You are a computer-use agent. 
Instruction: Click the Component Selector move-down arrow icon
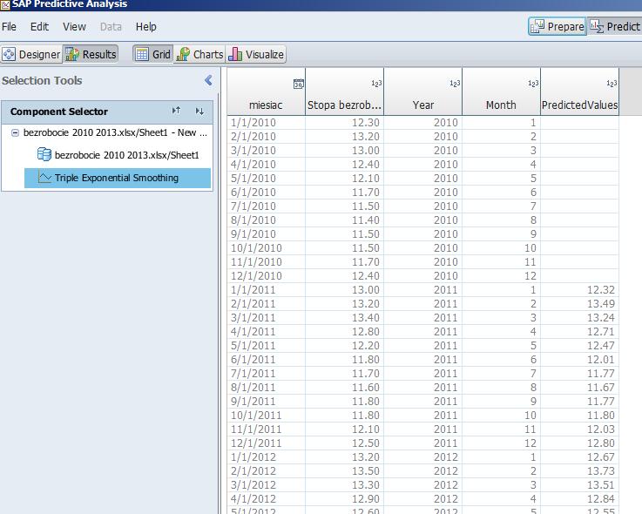199,112
